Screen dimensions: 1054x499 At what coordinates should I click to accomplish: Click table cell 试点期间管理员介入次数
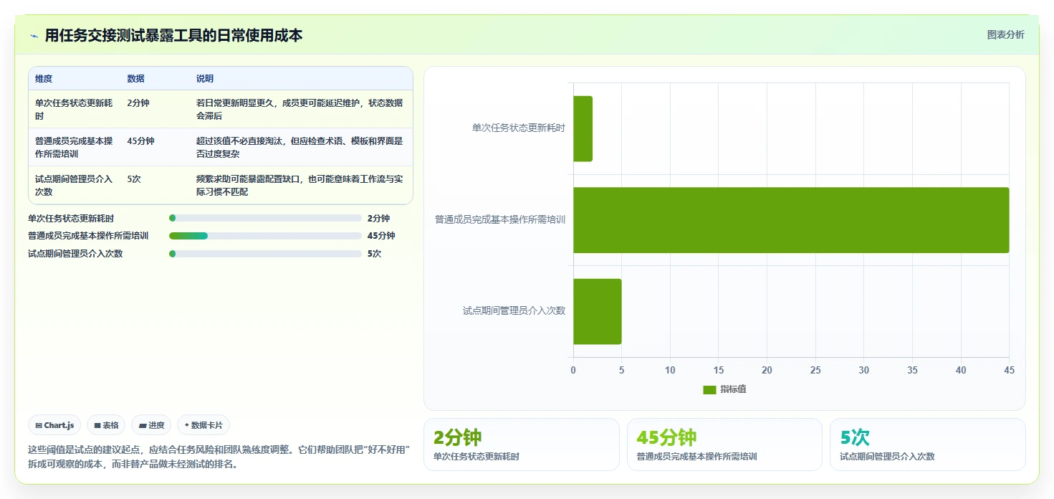click(x=74, y=186)
